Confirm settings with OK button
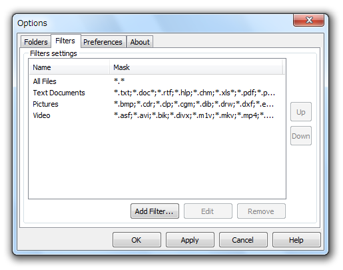This screenshot has height=270, width=343. coord(137,240)
